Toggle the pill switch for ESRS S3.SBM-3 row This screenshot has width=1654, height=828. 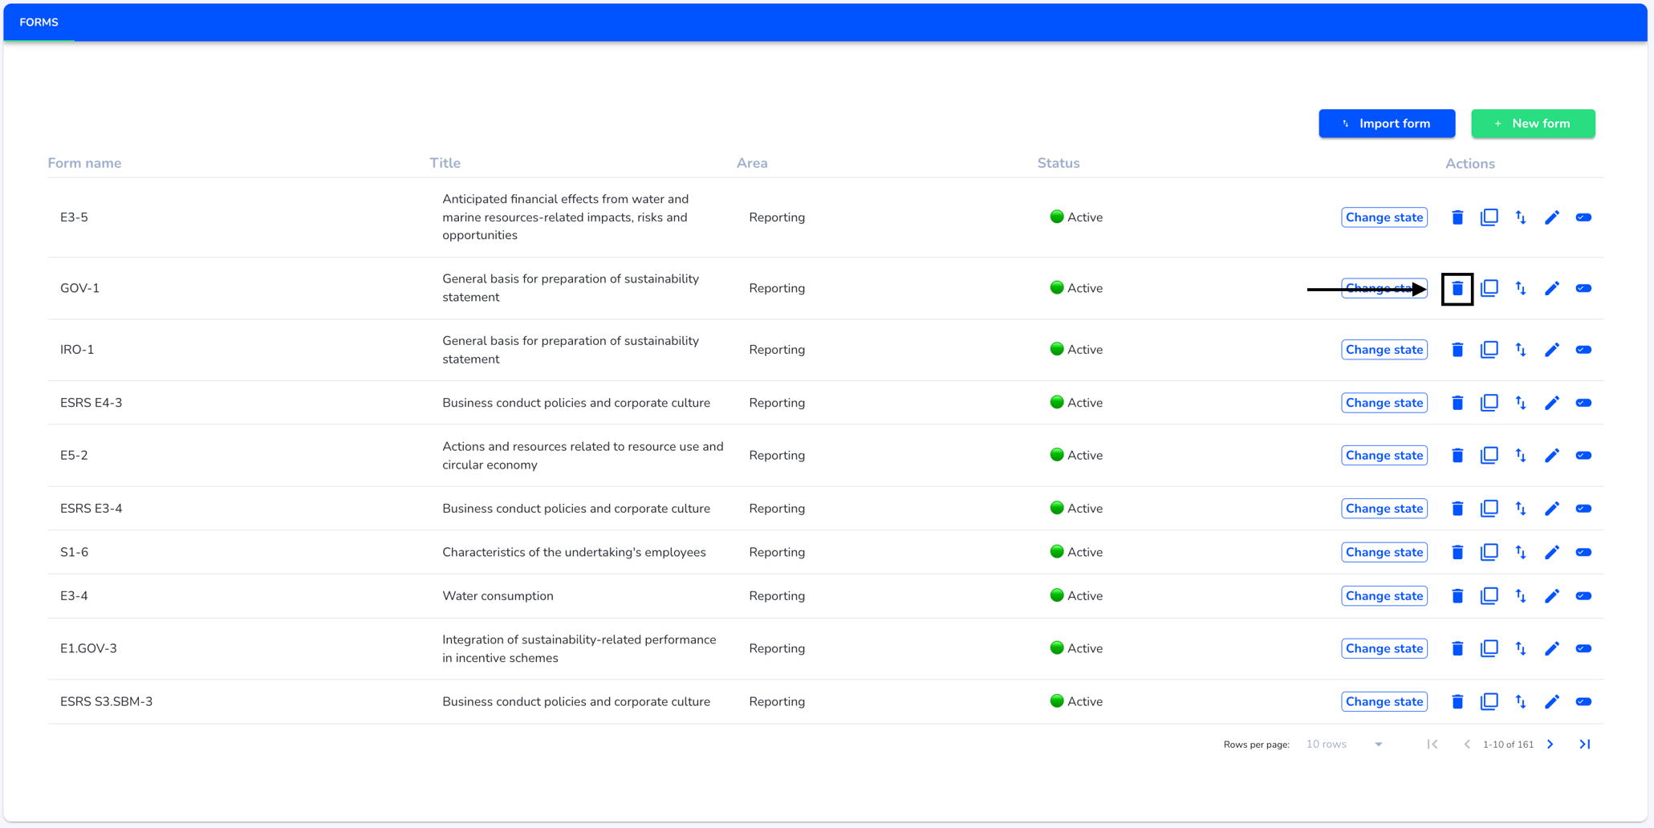[1583, 701]
